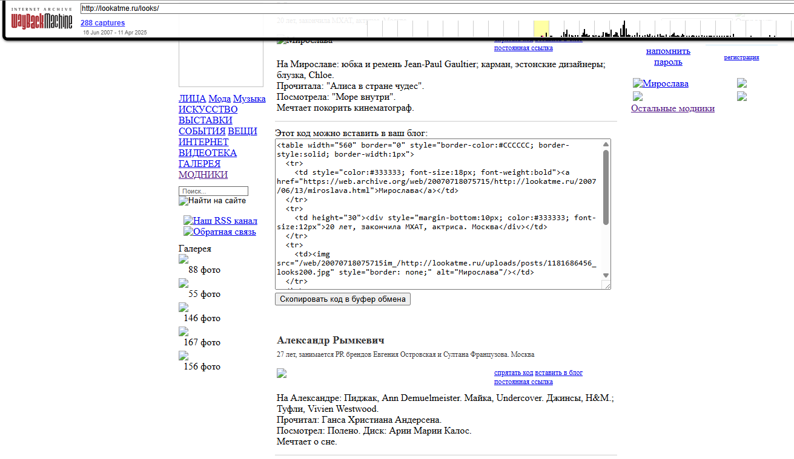Screen dimensions: 794x459
Task: Open the Wayback Machine logo
Action: point(41,19)
